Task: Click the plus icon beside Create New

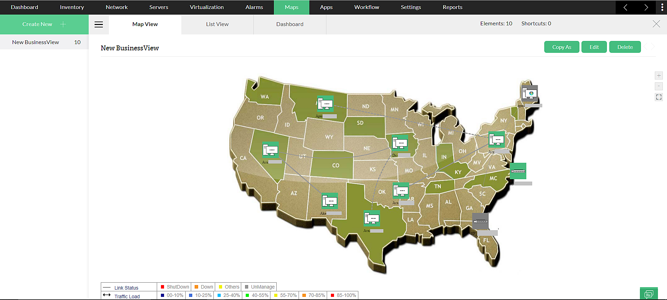Action: [x=63, y=24]
